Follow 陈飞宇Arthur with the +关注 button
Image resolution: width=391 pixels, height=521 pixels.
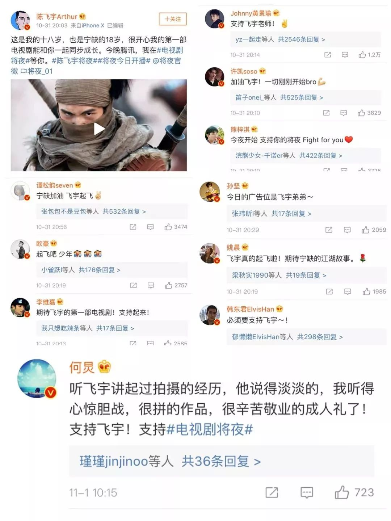173,19
